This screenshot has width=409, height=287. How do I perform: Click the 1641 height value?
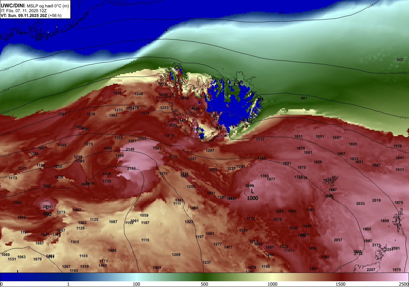click(400, 158)
